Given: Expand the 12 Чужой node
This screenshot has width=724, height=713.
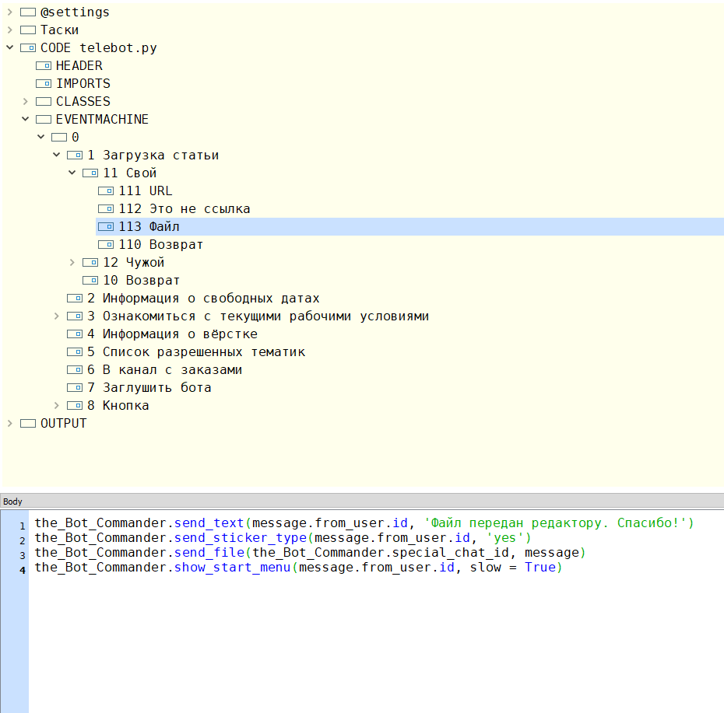Looking at the screenshot, I should 72,262.
